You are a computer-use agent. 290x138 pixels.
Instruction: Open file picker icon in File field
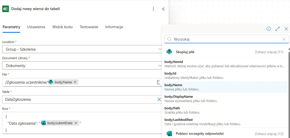point(158,82)
